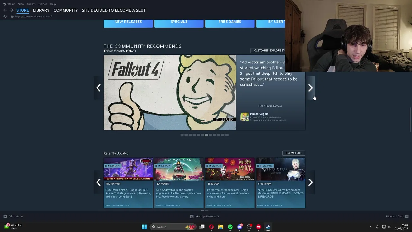Open Task View from the taskbar

click(x=202, y=227)
